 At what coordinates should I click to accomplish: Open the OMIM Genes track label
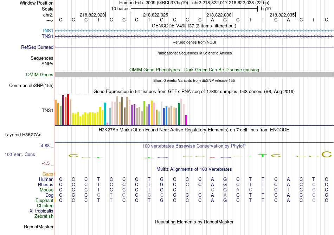click(x=39, y=74)
